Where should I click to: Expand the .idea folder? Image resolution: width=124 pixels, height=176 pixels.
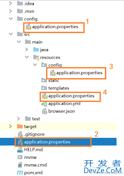point(11,4)
